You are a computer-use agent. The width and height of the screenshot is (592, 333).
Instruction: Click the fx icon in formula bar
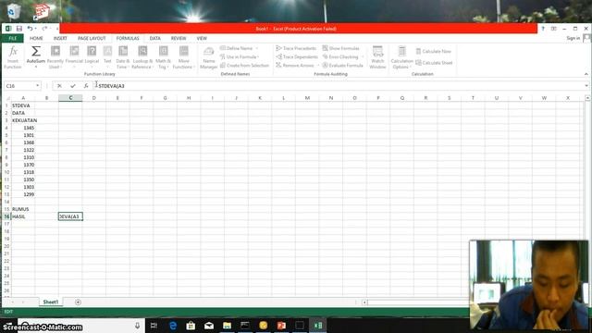86,86
